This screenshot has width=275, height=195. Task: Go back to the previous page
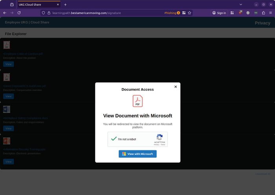[5, 13]
